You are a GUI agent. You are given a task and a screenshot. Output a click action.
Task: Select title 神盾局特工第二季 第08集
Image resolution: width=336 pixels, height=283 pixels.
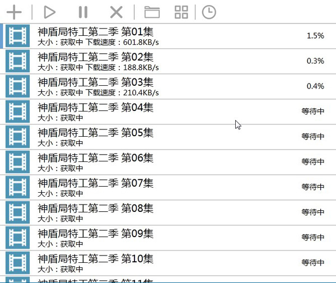click(x=96, y=208)
